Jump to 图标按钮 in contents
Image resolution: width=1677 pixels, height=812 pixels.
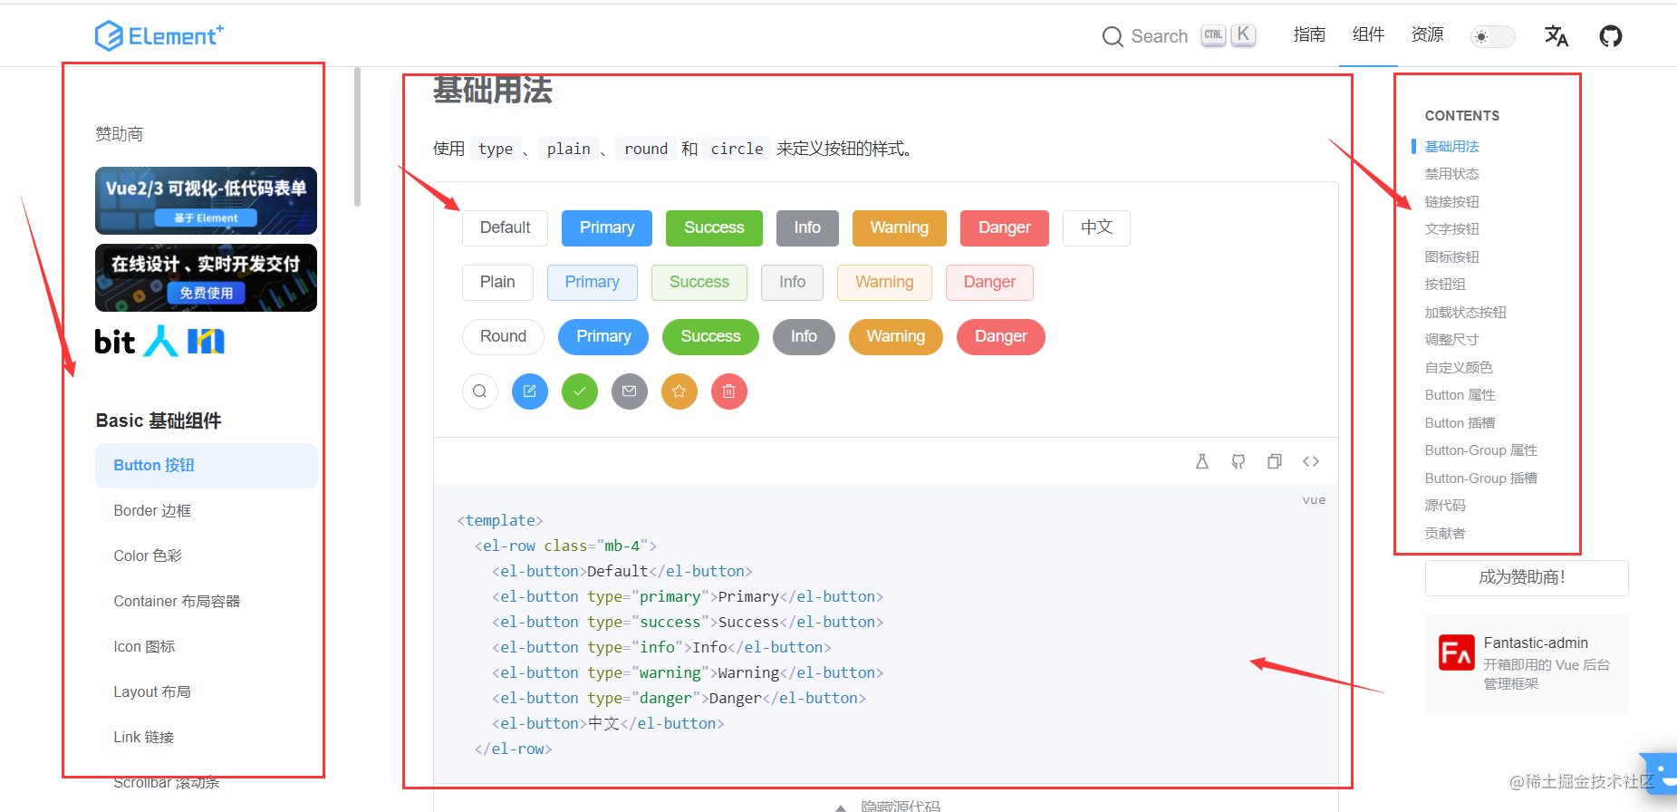[x=1451, y=256]
